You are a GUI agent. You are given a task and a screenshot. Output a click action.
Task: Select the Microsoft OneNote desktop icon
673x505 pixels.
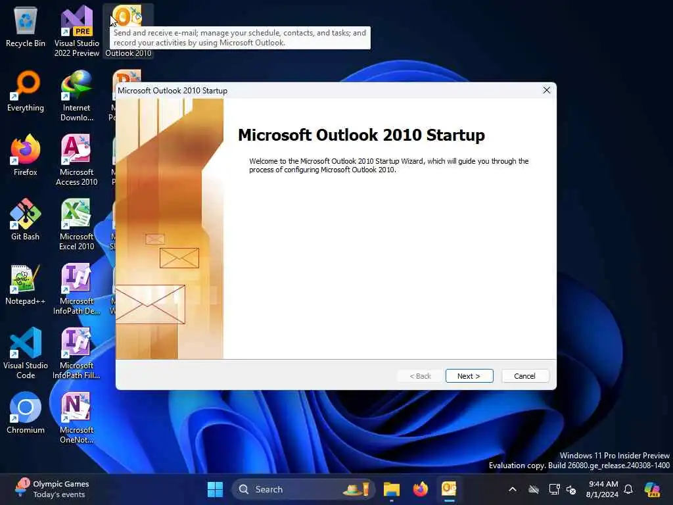click(76, 418)
